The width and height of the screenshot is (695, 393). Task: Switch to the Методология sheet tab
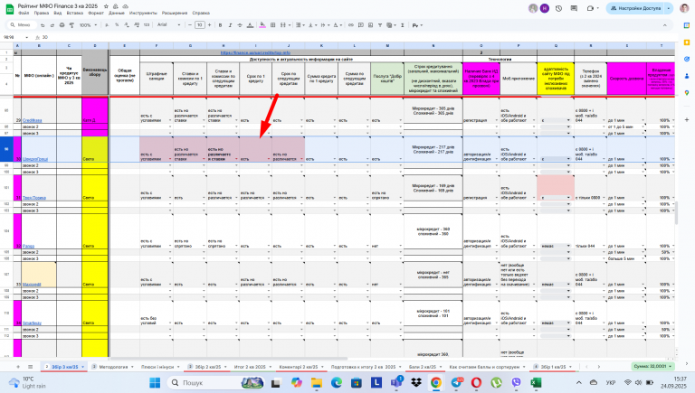(x=113, y=367)
